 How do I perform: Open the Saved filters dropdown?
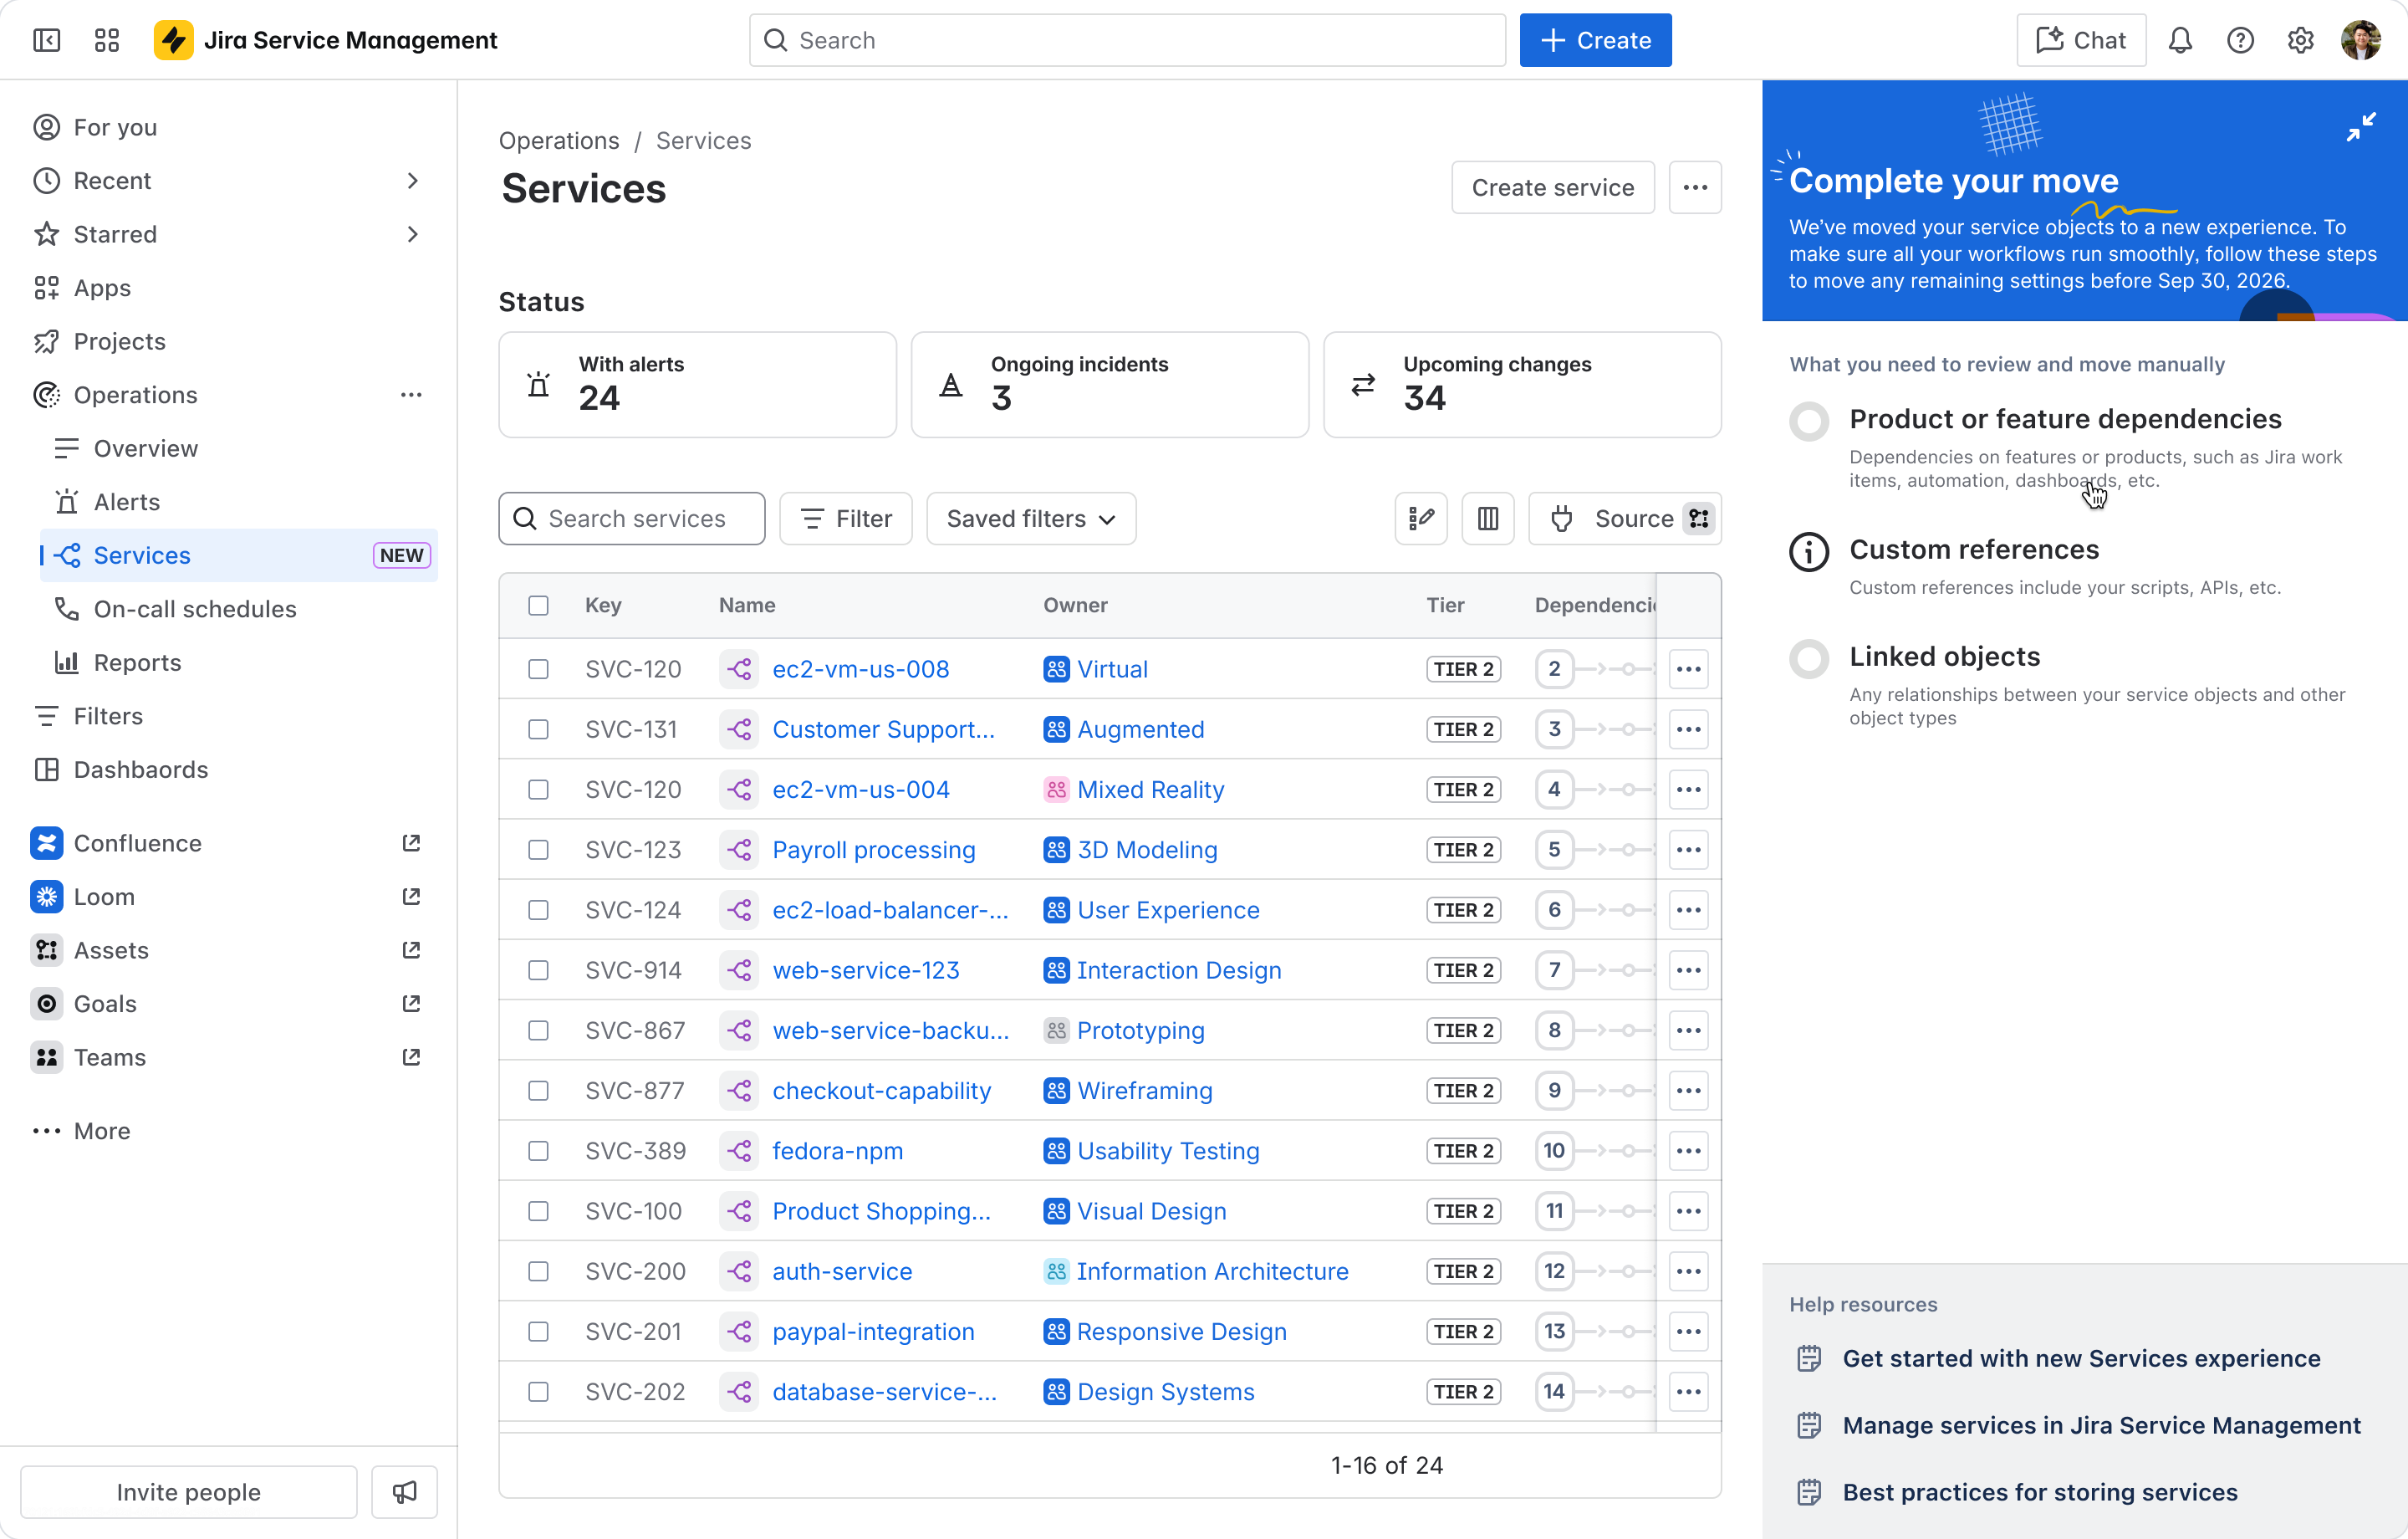coord(1031,519)
